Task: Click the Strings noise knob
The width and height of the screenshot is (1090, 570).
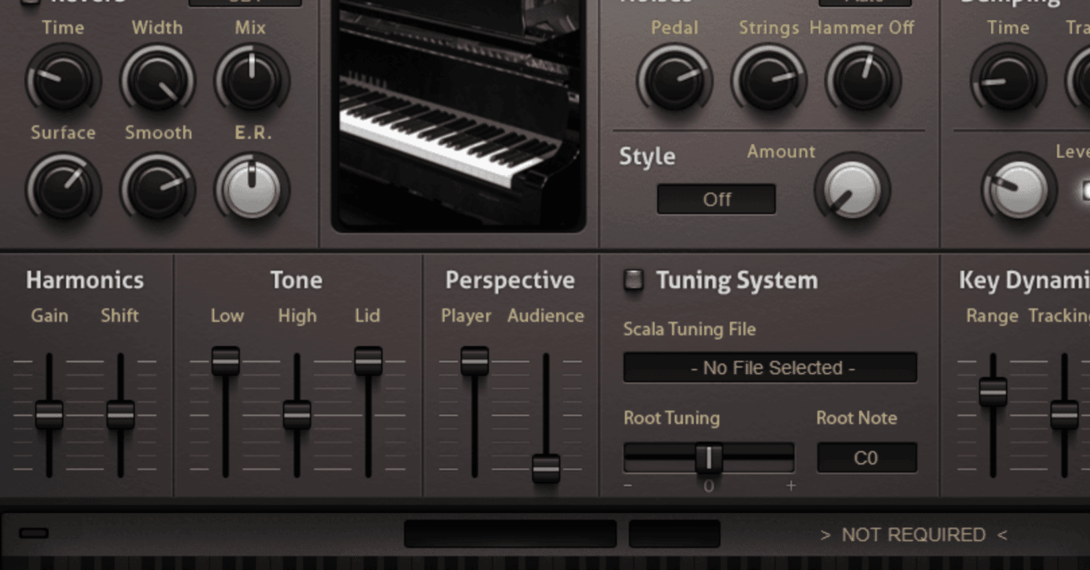Action: click(769, 79)
